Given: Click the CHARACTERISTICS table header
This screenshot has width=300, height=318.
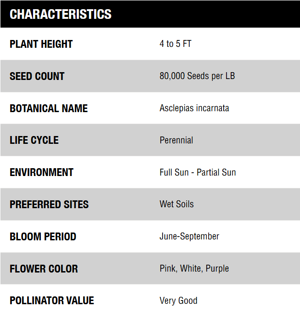Looking at the screenshot, I should [61, 14].
